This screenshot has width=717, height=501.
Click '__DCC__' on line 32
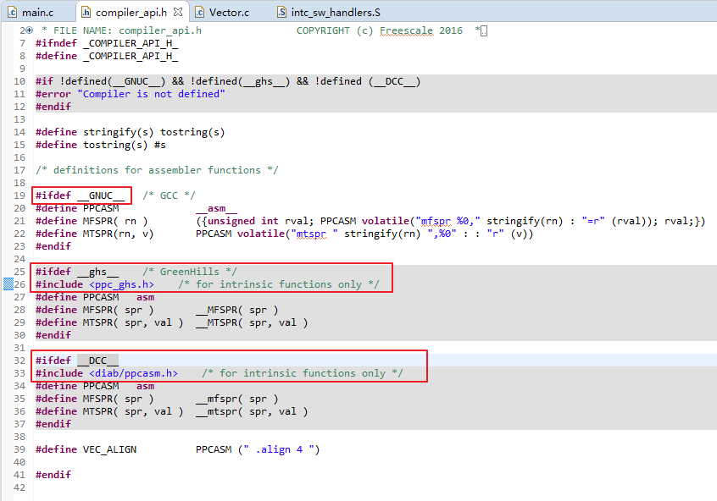click(97, 361)
